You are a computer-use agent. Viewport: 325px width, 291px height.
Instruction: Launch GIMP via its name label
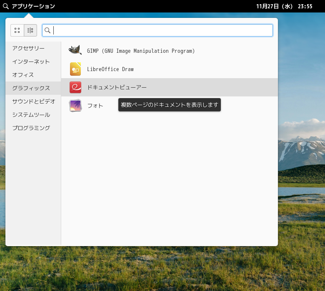point(141,51)
